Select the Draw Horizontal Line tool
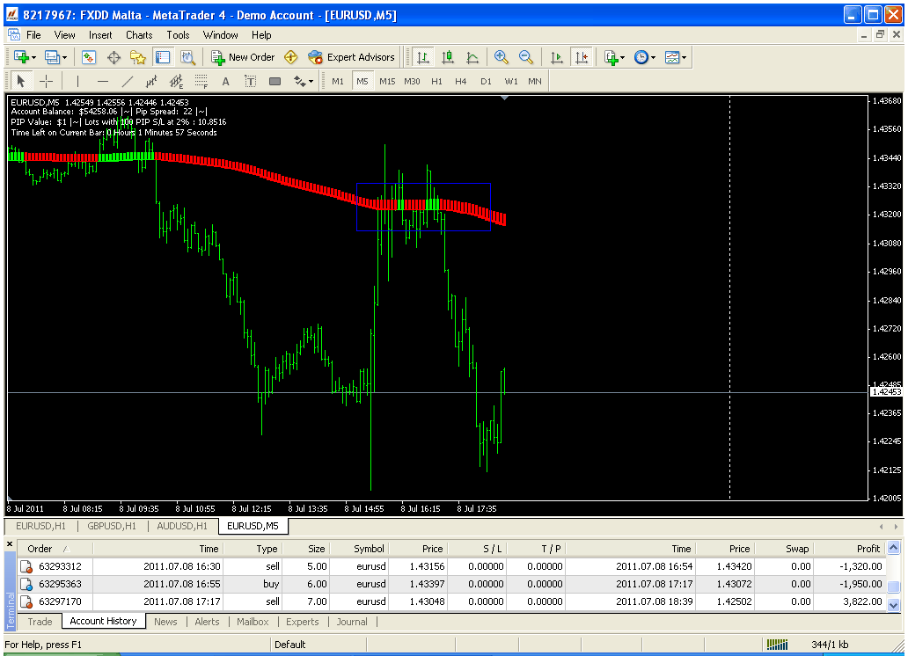 pos(103,81)
